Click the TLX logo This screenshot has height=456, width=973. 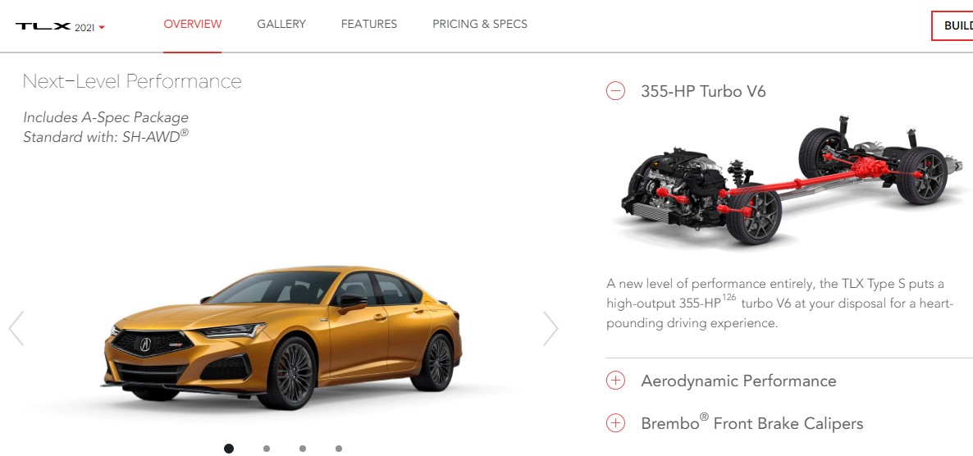pos(43,27)
